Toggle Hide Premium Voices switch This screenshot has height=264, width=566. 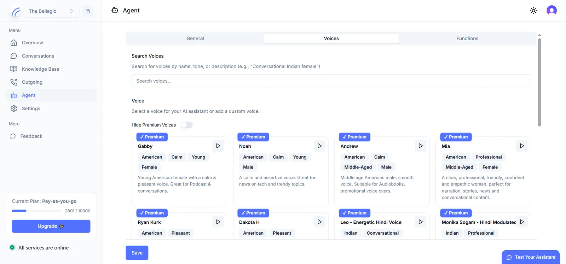[186, 125]
